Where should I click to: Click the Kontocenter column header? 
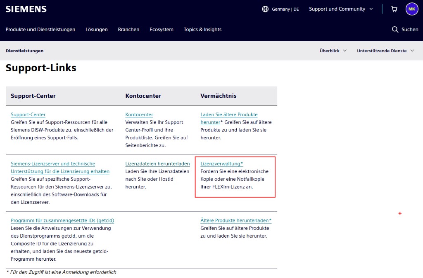tap(143, 96)
